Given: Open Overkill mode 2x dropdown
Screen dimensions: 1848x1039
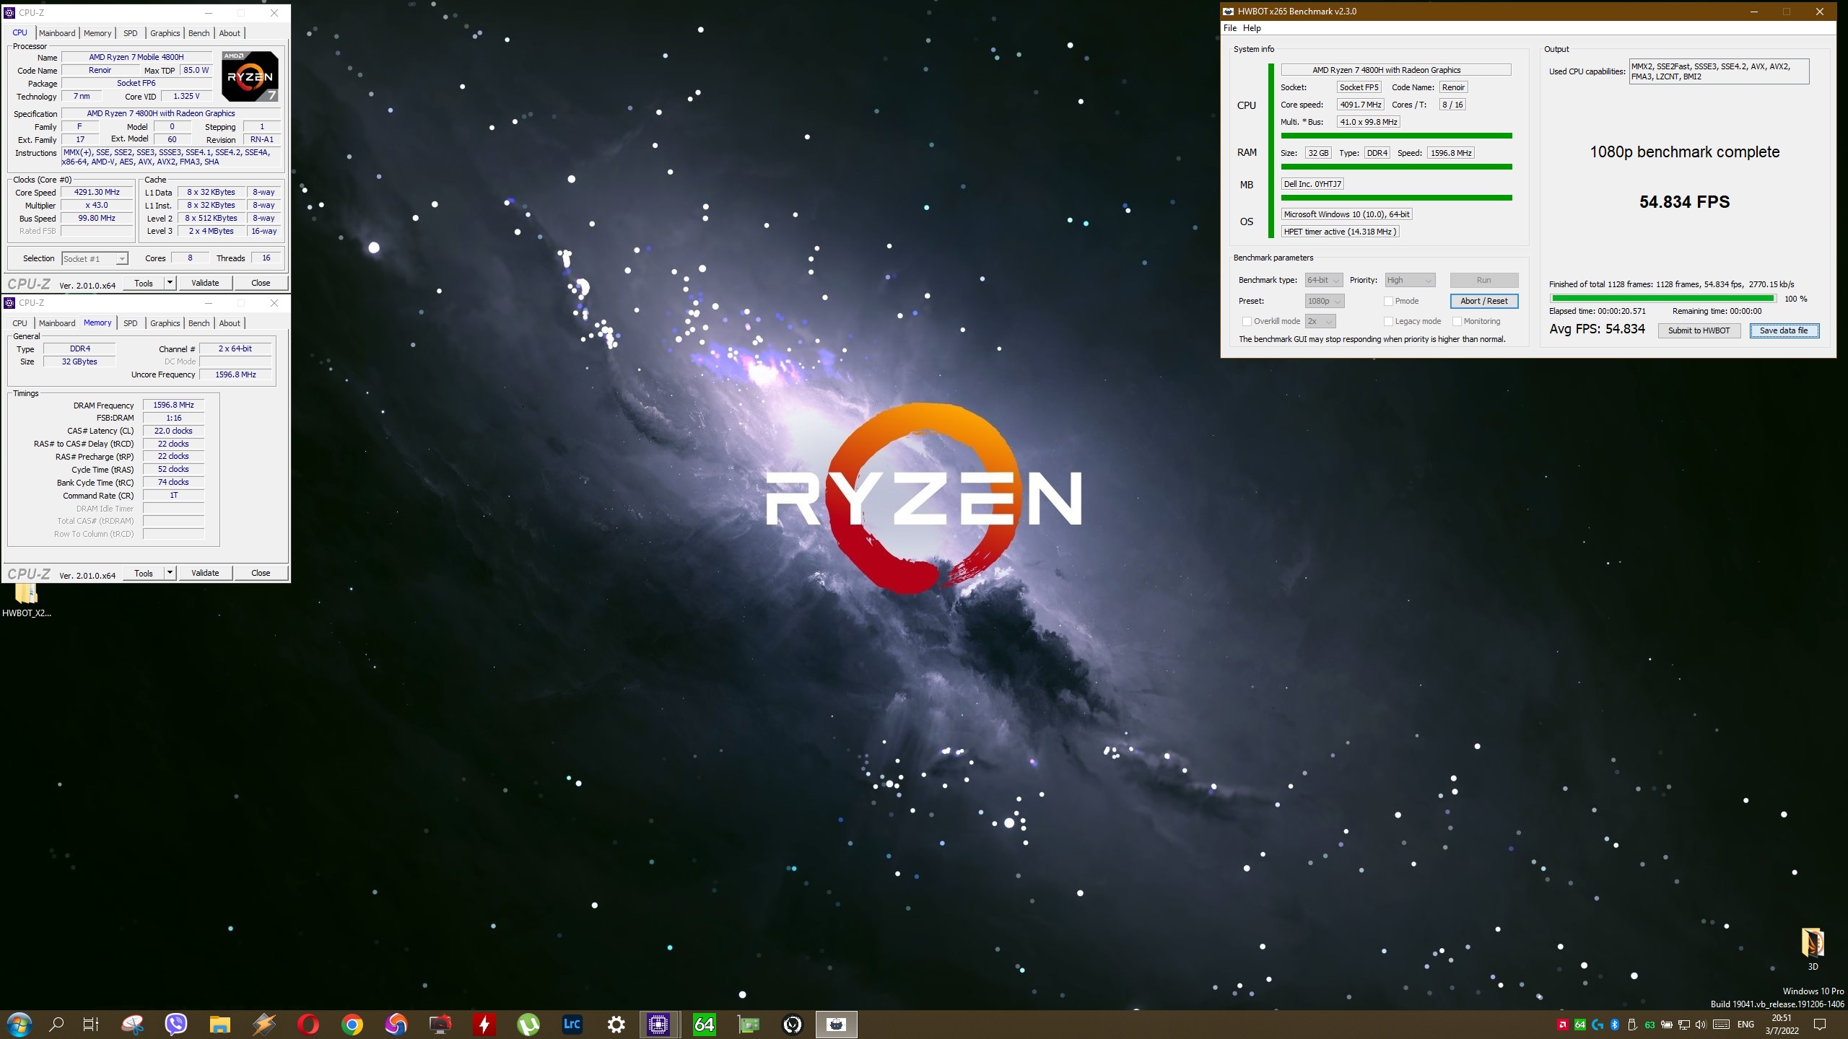Looking at the screenshot, I should tap(1320, 321).
